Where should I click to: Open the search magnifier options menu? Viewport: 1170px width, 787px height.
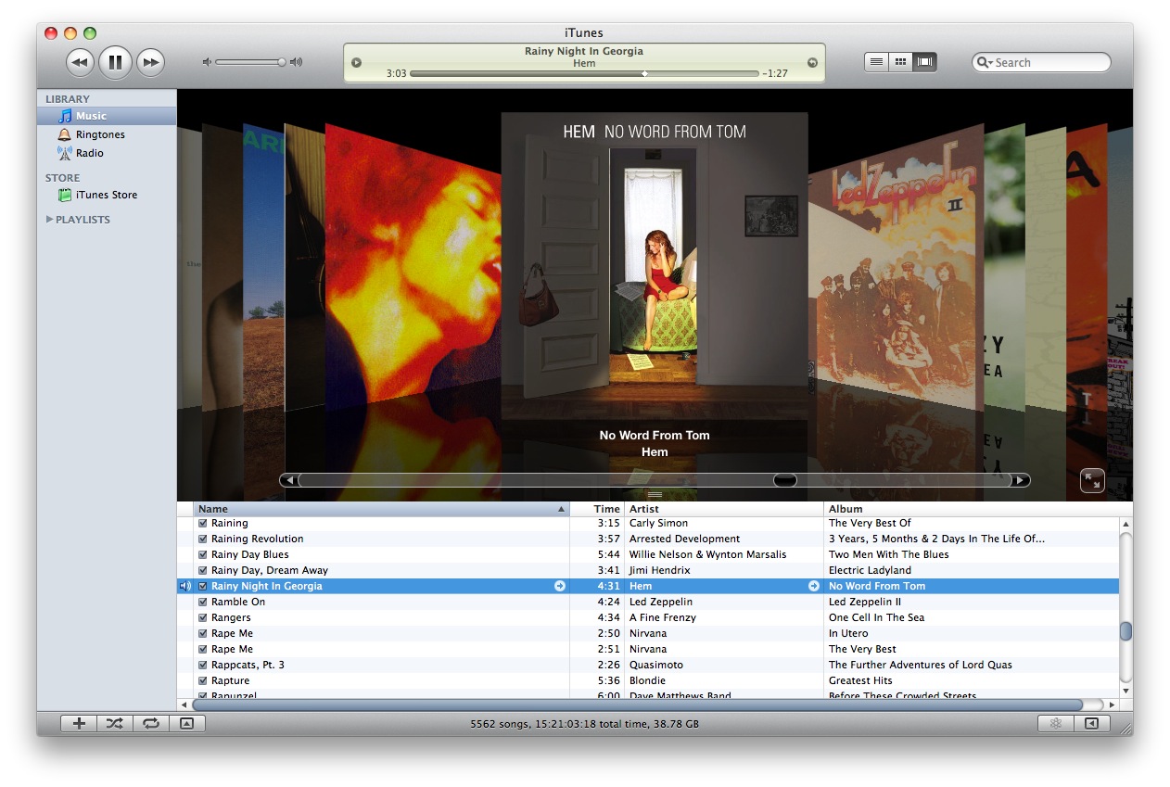(985, 62)
